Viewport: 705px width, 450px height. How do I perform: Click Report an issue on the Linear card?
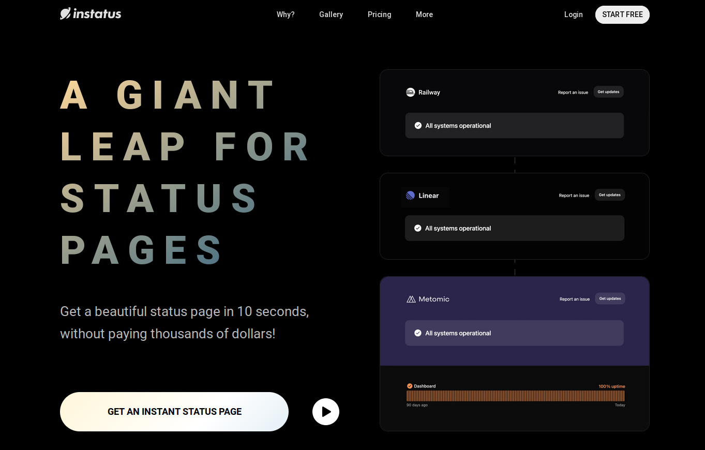pos(574,196)
